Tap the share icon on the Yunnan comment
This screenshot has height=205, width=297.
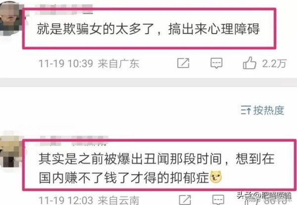[x=185, y=200]
